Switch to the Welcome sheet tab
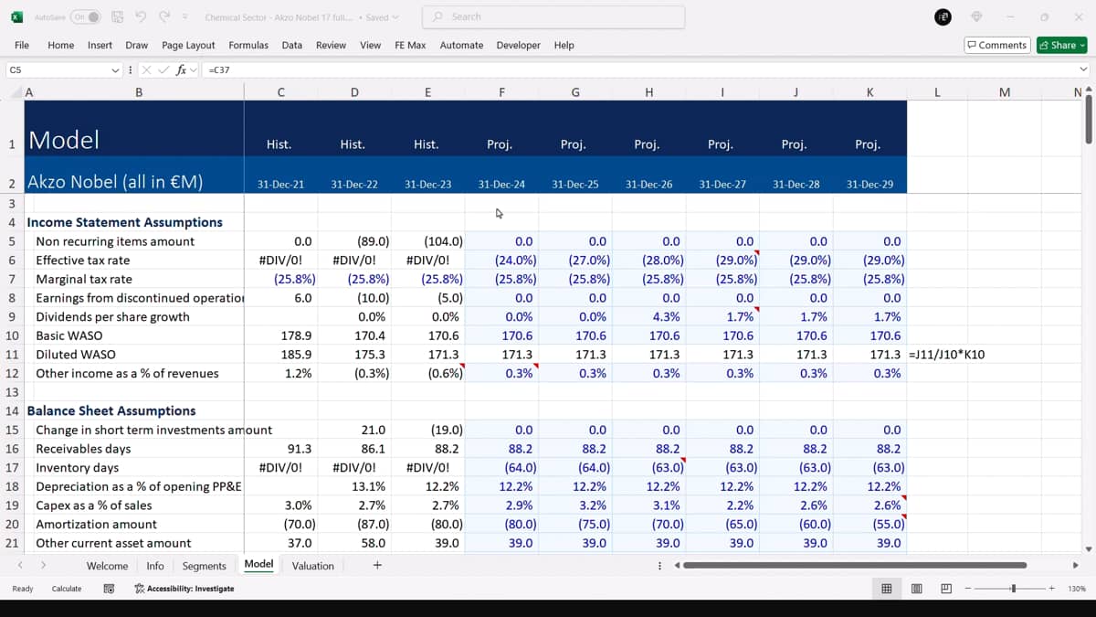 pos(107,566)
